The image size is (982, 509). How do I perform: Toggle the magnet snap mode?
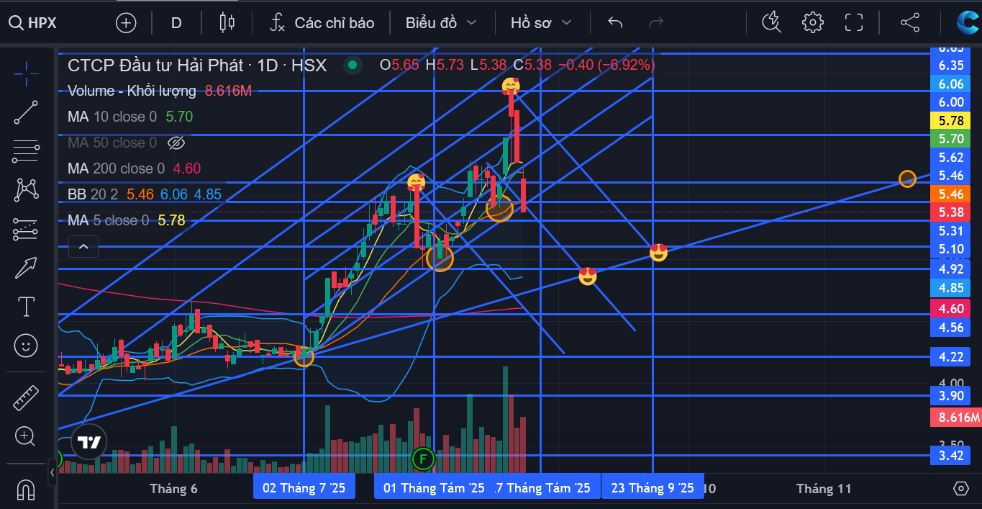pyautogui.click(x=27, y=490)
